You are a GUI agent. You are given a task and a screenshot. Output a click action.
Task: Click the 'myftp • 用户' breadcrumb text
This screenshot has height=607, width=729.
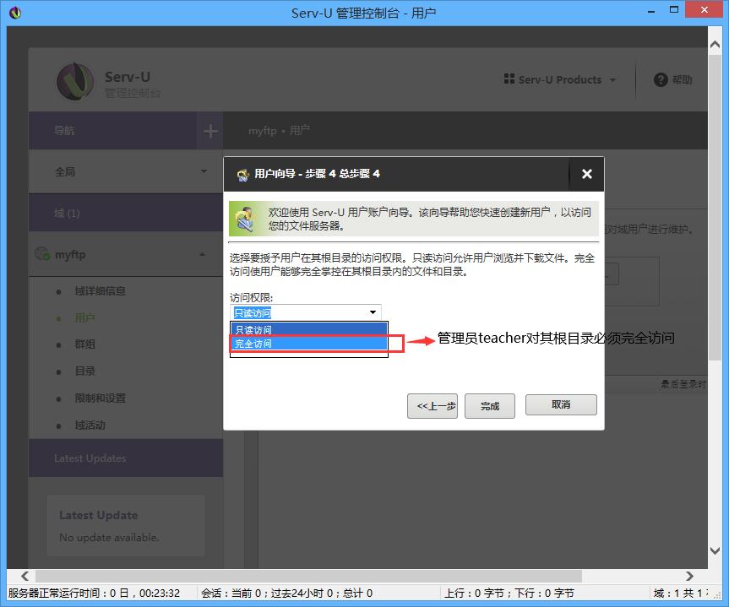point(279,131)
